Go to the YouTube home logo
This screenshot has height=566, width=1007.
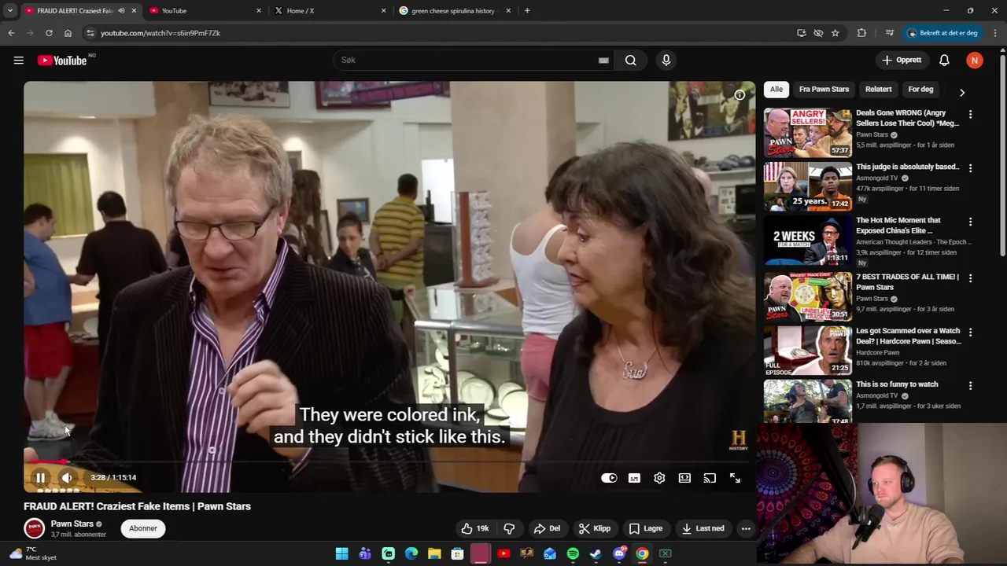(62, 61)
